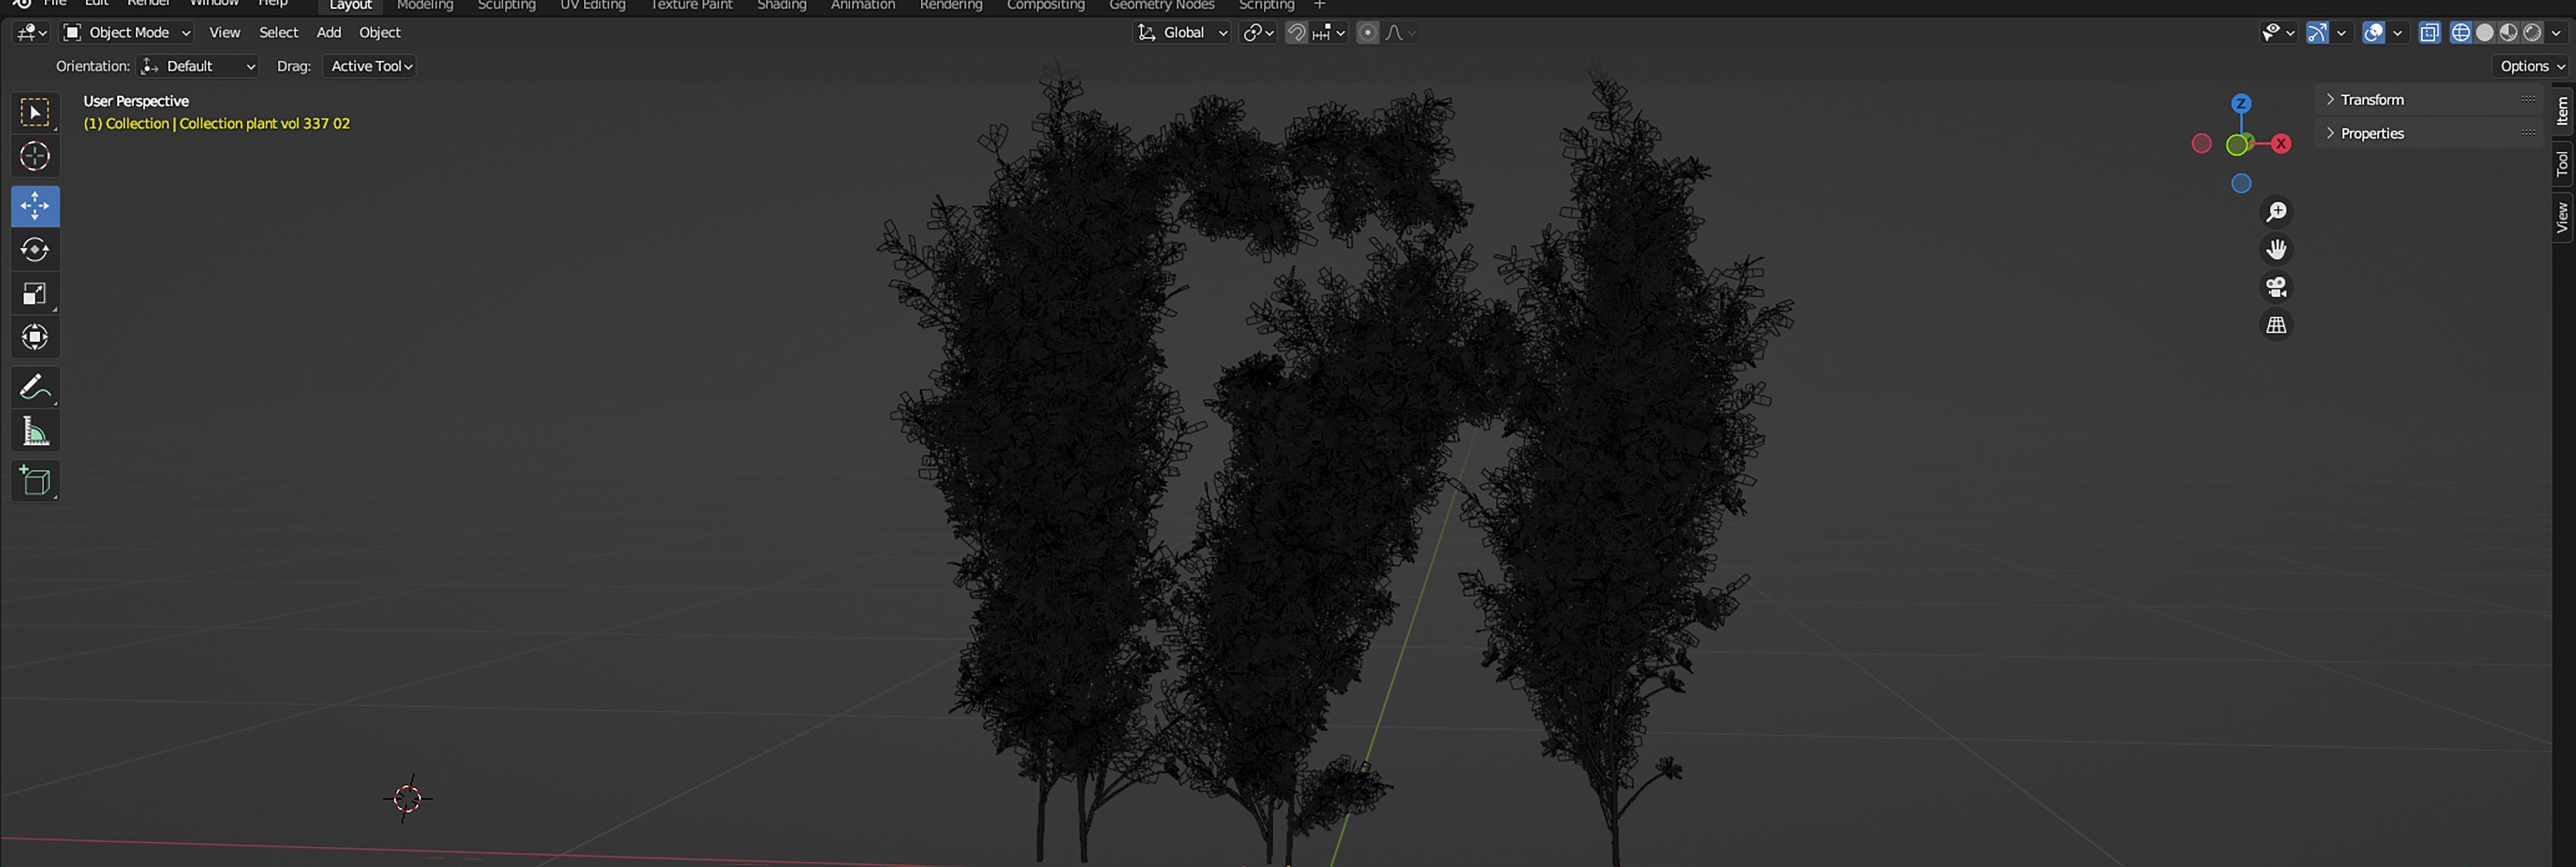Switch to the Geometry Nodes workspace tab
Viewport: 2576px width, 867px height.
pyautogui.click(x=1162, y=5)
